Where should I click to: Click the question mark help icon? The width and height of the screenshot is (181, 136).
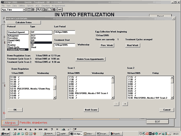(x=52, y=129)
